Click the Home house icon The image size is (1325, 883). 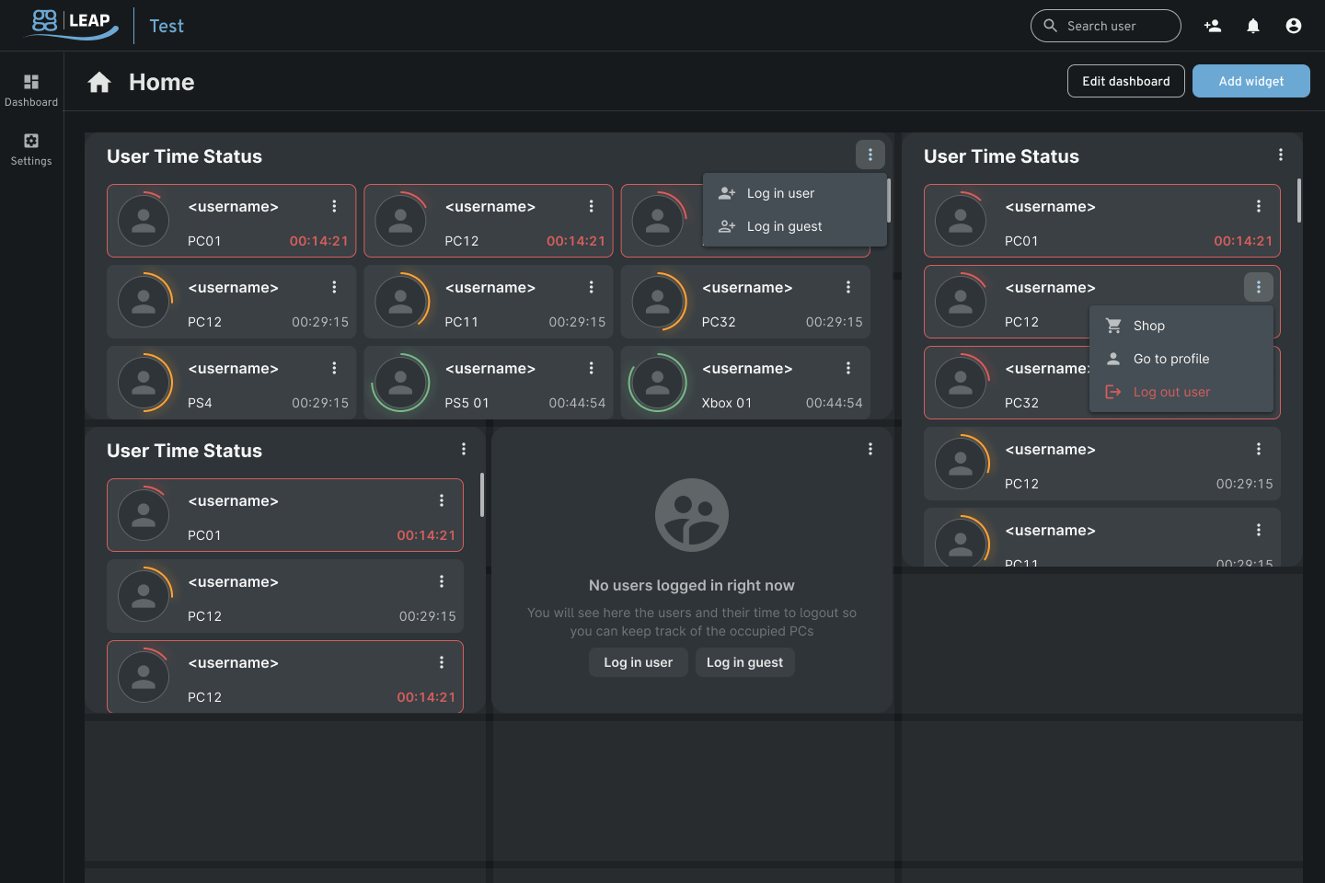click(99, 83)
